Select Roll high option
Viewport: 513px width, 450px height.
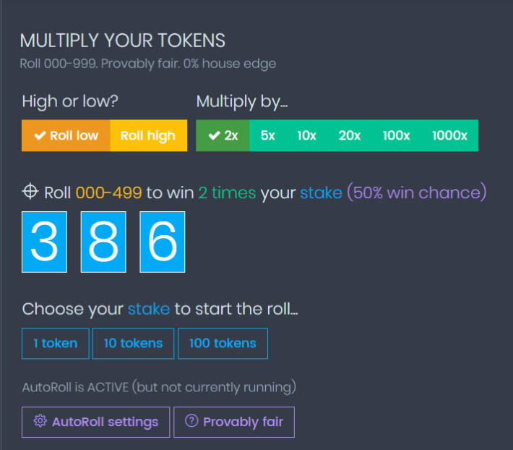click(x=149, y=135)
